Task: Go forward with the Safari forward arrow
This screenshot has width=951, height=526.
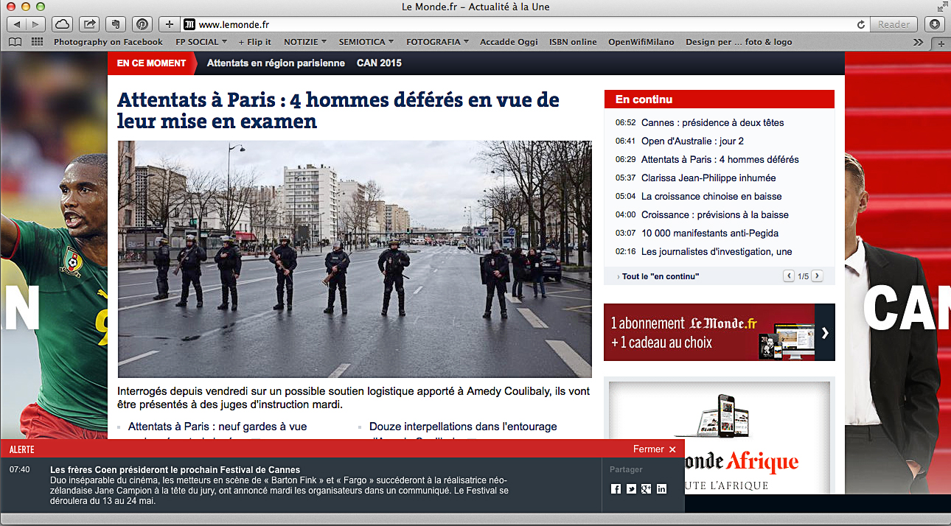Action: [x=35, y=24]
